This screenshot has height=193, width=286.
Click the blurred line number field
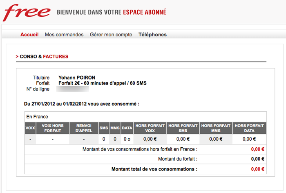(74, 89)
